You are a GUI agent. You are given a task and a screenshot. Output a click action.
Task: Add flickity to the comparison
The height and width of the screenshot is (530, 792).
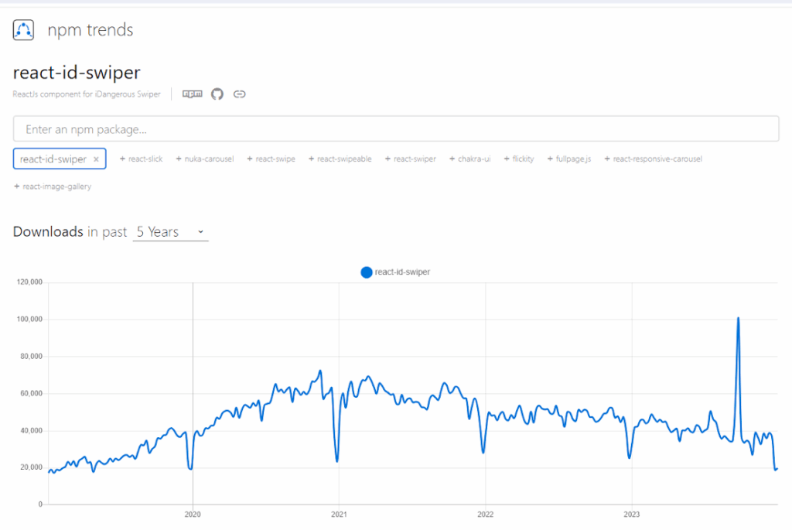click(519, 159)
